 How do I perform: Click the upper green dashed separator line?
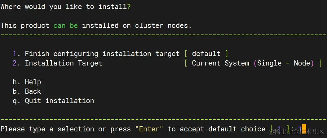coord(163,34)
